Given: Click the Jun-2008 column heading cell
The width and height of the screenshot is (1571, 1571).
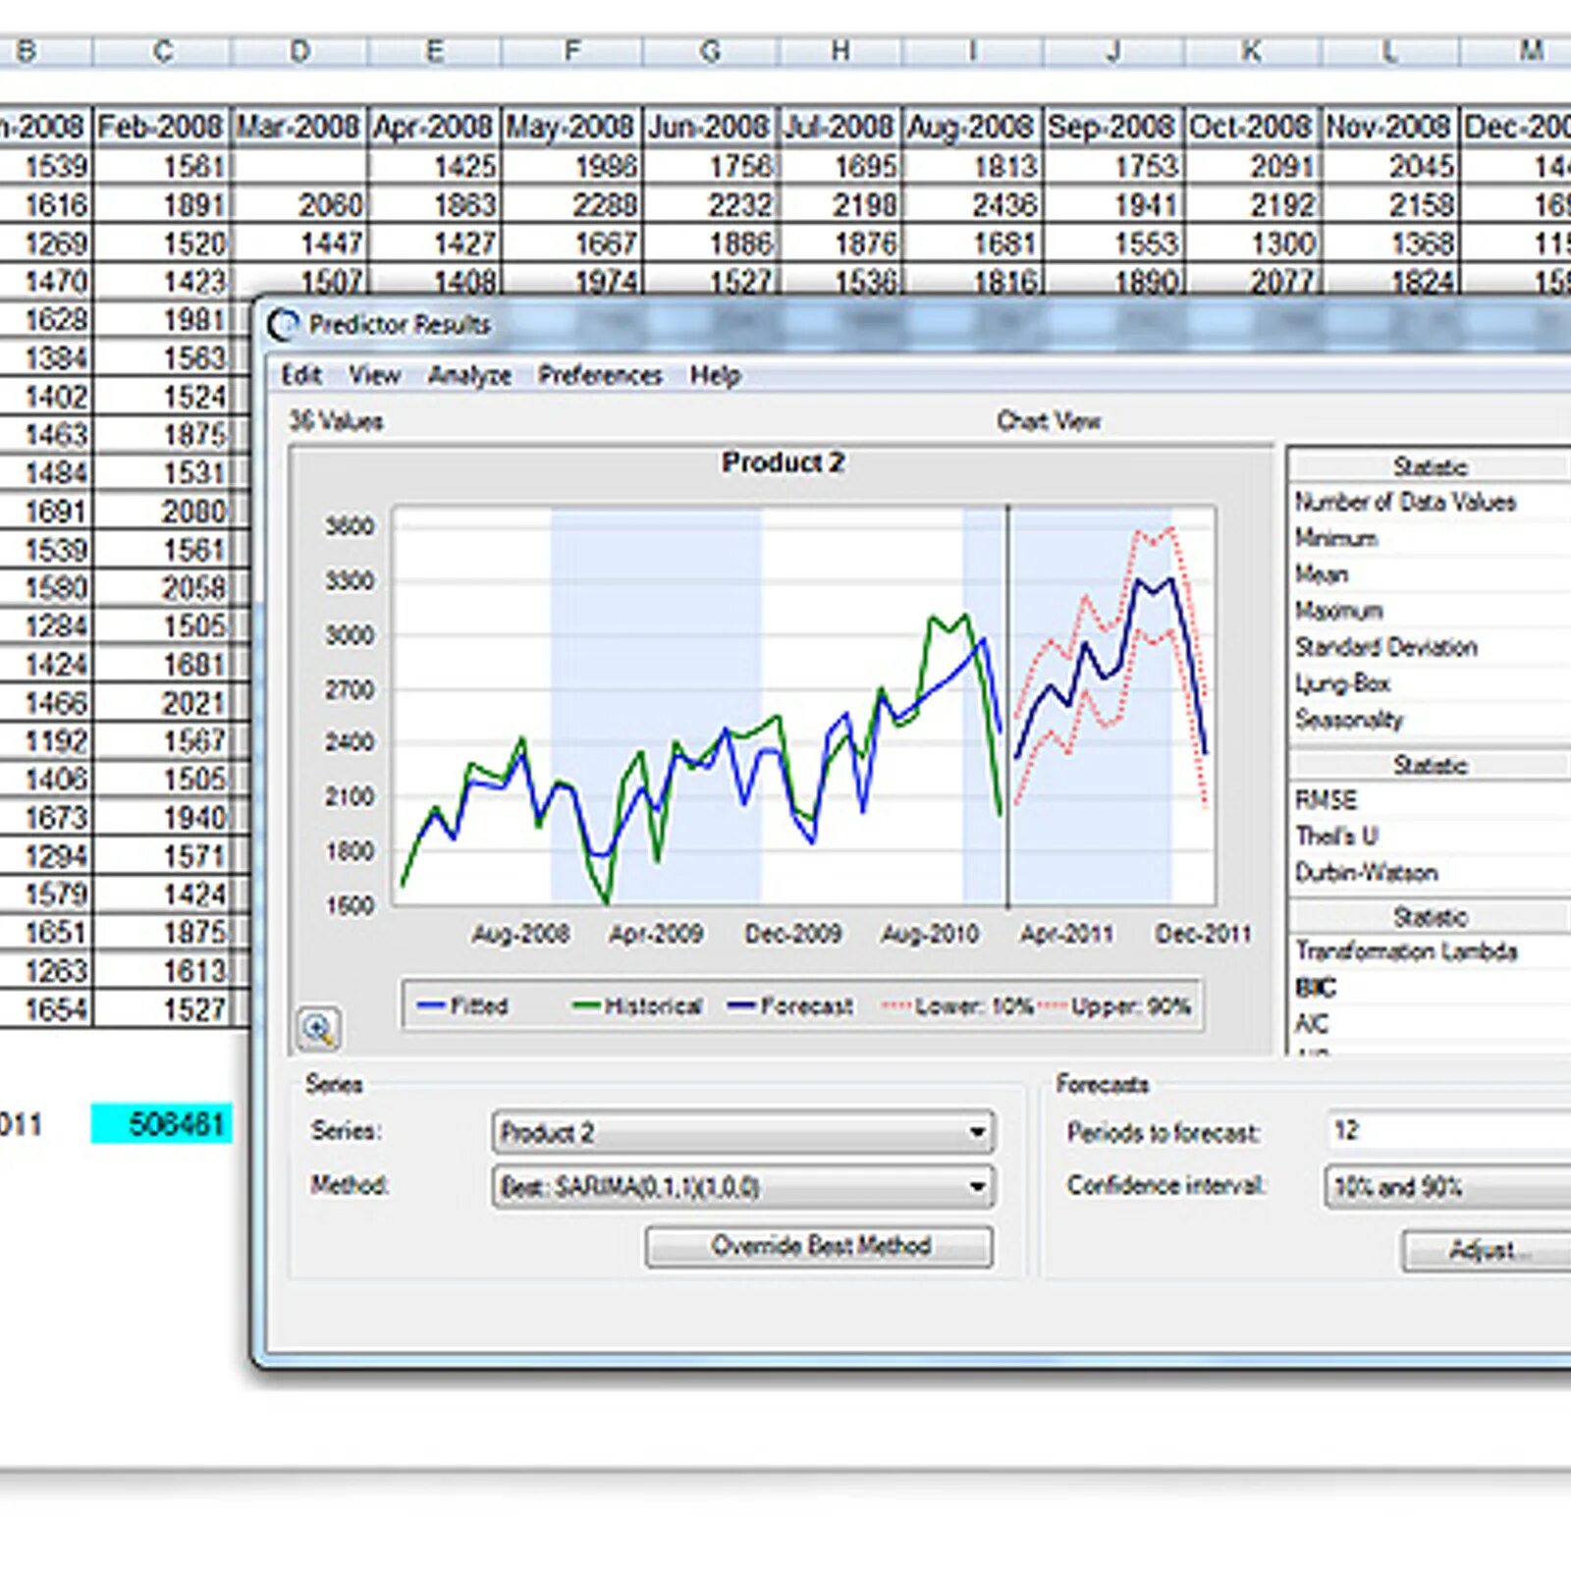Looking at the screenshot, I should pyautogui.click(x=711, y=127).
